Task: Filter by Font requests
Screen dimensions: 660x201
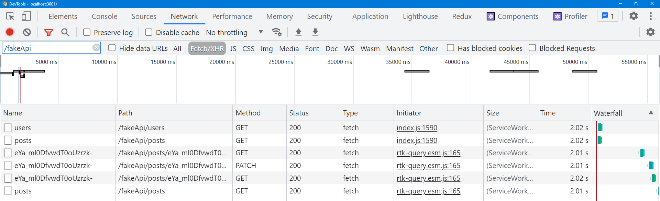Action: pyautogui.click(x=312, y=48)
